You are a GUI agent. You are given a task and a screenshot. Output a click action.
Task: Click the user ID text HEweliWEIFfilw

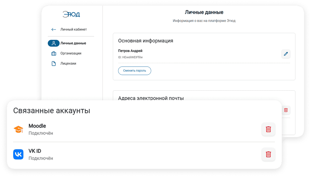[x=130, y=57]
